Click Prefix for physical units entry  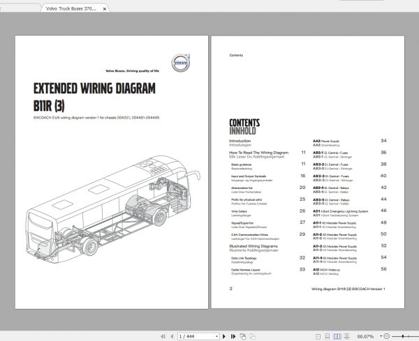coord(247,199)
